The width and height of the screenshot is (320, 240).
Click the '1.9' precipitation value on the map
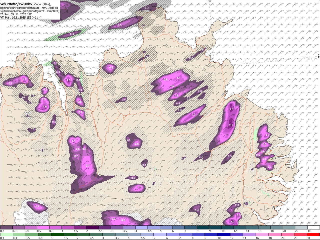[68, 80]
